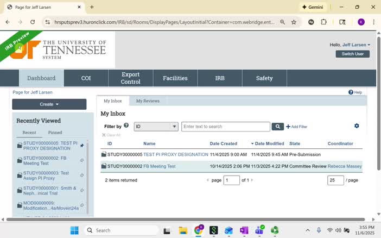The width and height of the screenshot is (381, 238).
Task: Click the Gemini button in title bar
Action: click(x=313, y=7)
